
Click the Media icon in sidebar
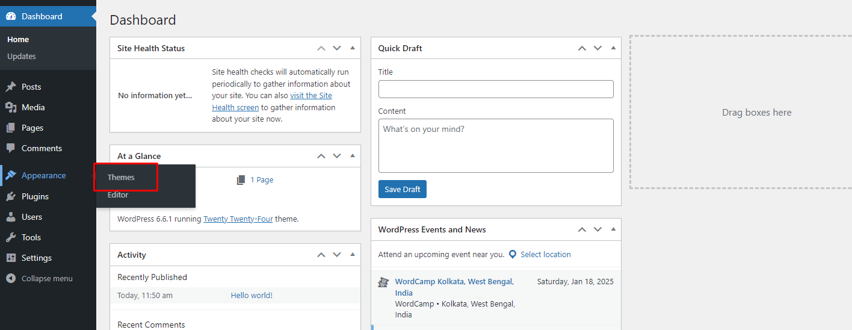tap(11, 107)
